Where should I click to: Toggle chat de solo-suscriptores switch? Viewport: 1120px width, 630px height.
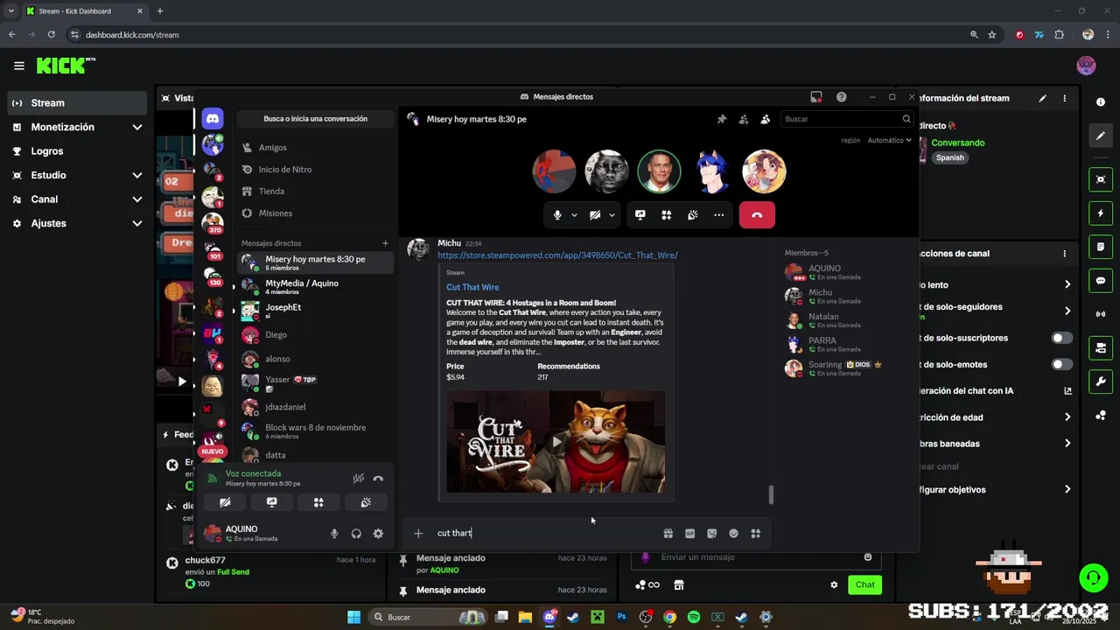click(x=1061, y=338)
